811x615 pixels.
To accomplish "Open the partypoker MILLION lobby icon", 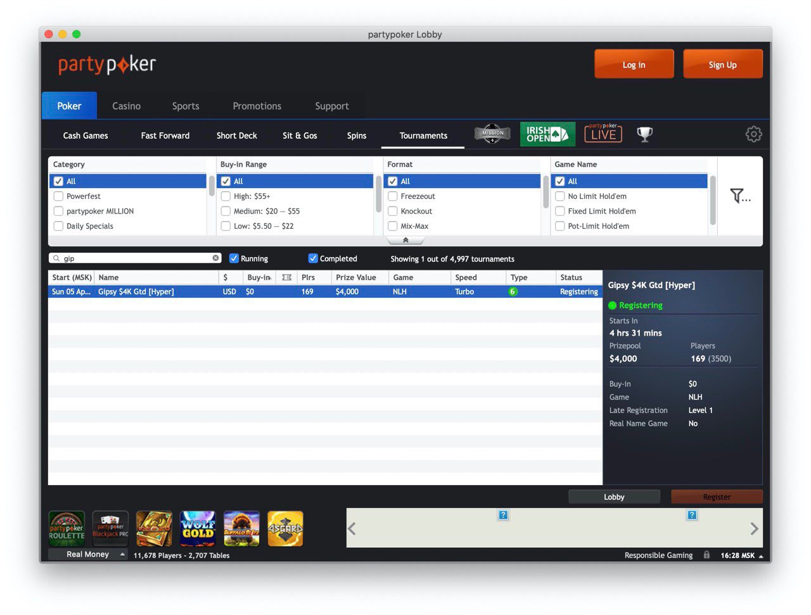I will coord(492,134).
